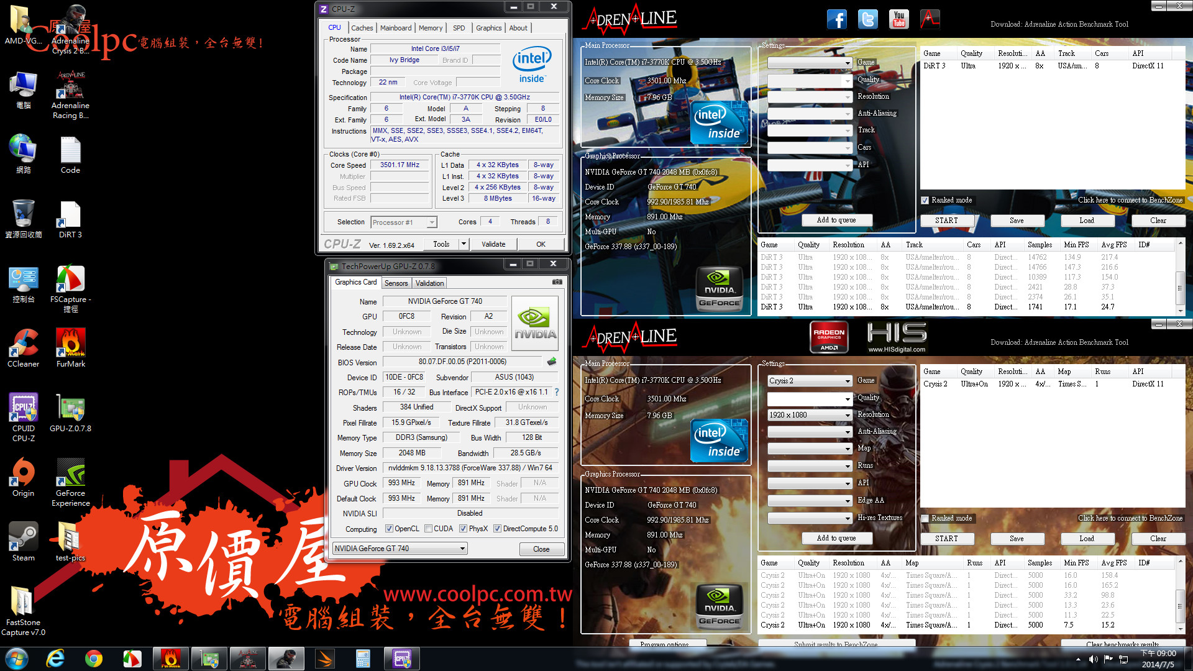Click the Facebook icon in top Adrenaline window
Image resolution: width=1193 pixels, height=671 pixels.
[837, 19]
